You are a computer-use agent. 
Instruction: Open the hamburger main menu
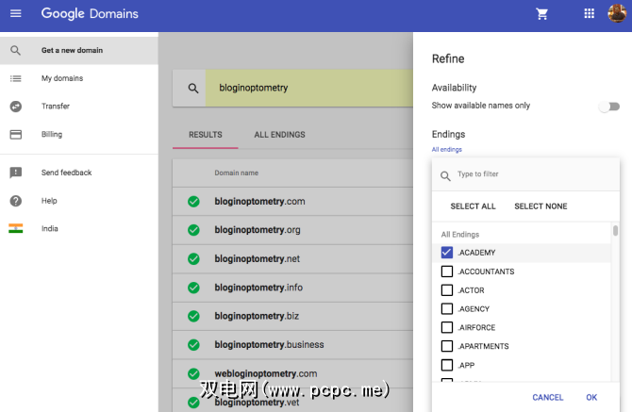(16, 14)
